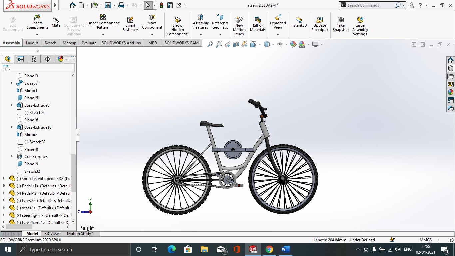
Task: Click the Windows Start button
Action: (8, 249)
